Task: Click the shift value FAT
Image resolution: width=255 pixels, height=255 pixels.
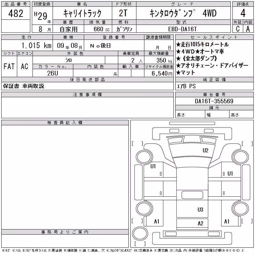Action: [9, 66]
